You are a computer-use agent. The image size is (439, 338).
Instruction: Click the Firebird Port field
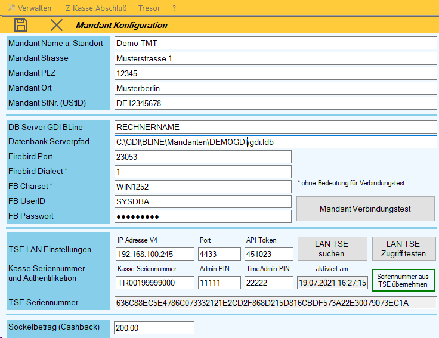[x=203, y=157]
